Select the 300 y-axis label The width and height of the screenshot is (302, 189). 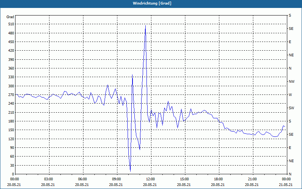click(11, 86)
